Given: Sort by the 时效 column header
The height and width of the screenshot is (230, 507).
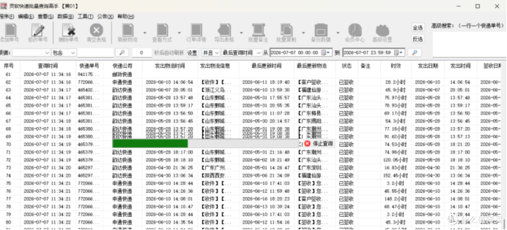Looking at the screenshot, I should tap(396, 66).
